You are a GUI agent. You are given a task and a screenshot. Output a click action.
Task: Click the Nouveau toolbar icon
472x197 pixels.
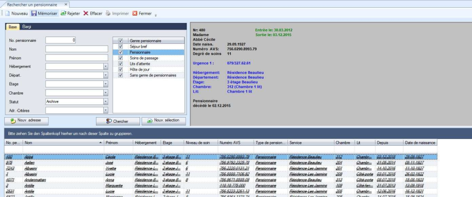[x=7, y=14]
